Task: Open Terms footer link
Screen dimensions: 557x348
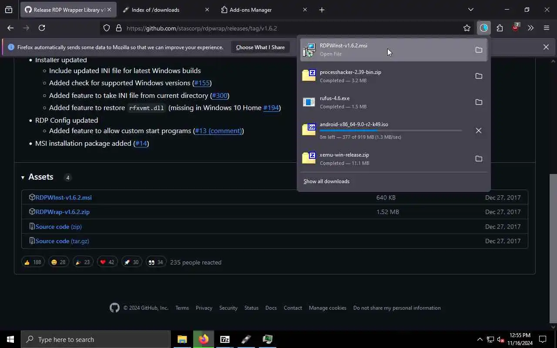Action: (x=182, y=308)
